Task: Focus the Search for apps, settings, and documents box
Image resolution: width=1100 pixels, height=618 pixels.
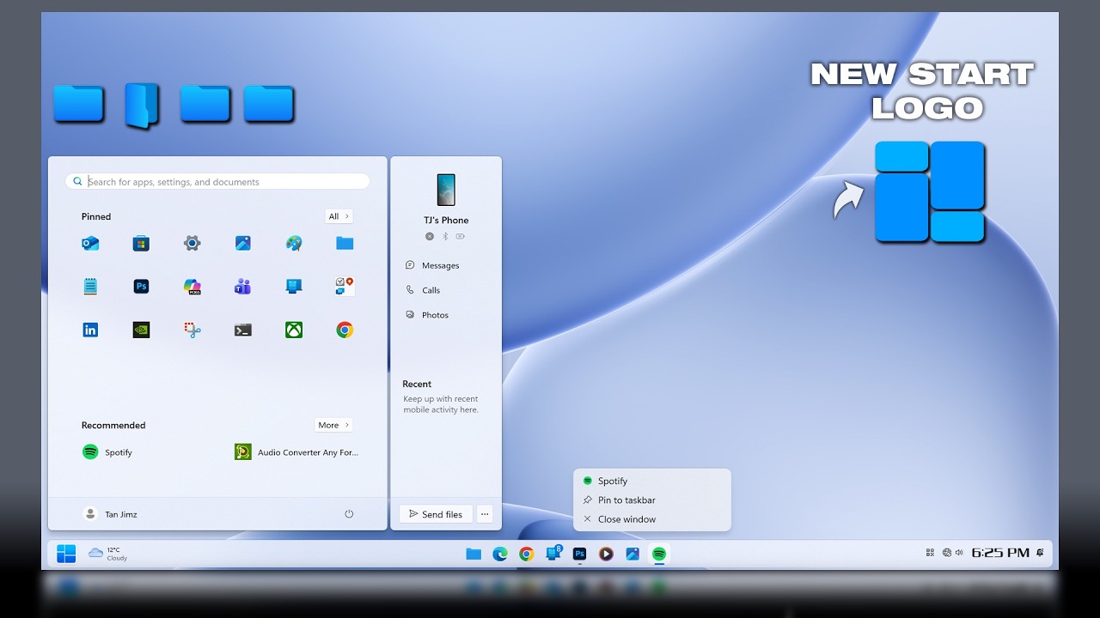Action: pyautogui.click(x=217, y=182)
